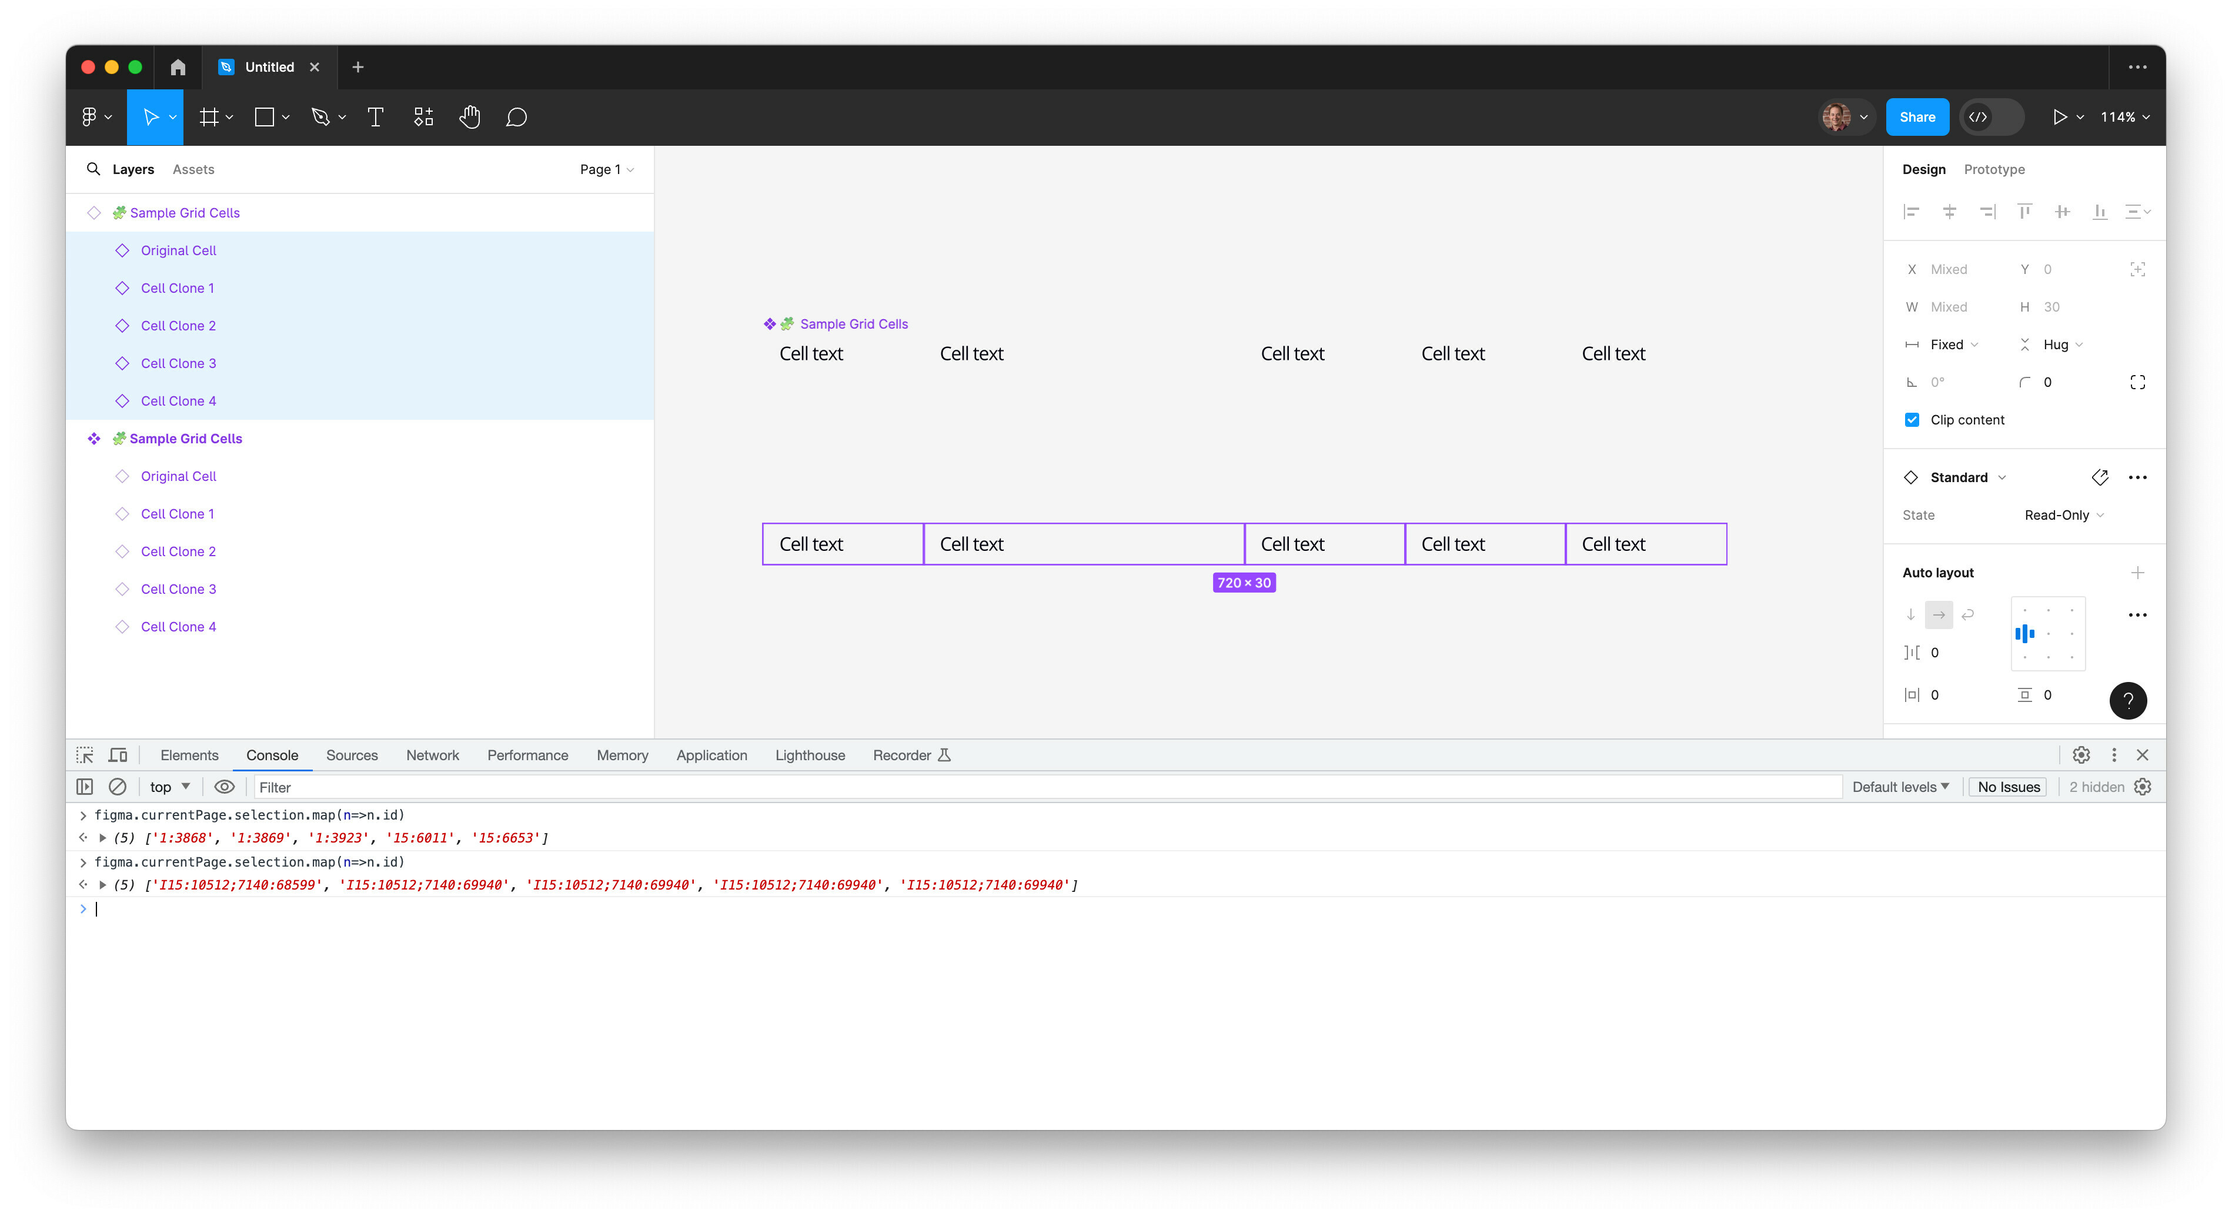Select the Pen/Vector tool
Screen dimensions: 2232x1217
(322, 117)
